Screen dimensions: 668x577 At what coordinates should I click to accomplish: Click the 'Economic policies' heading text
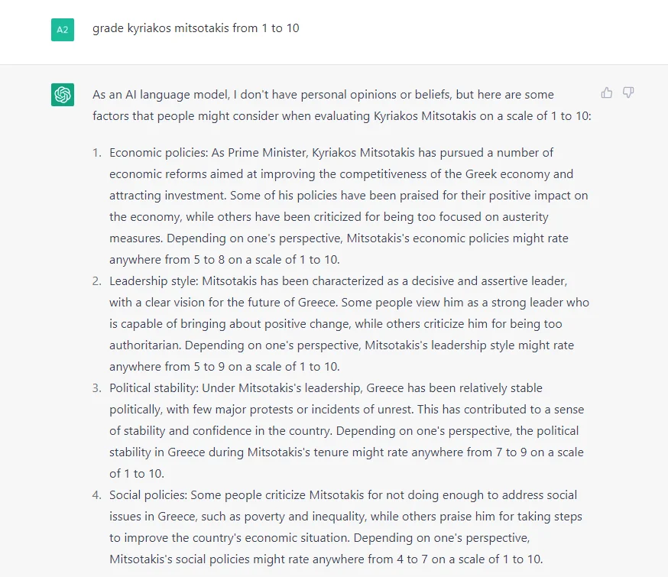coord(158,153)
